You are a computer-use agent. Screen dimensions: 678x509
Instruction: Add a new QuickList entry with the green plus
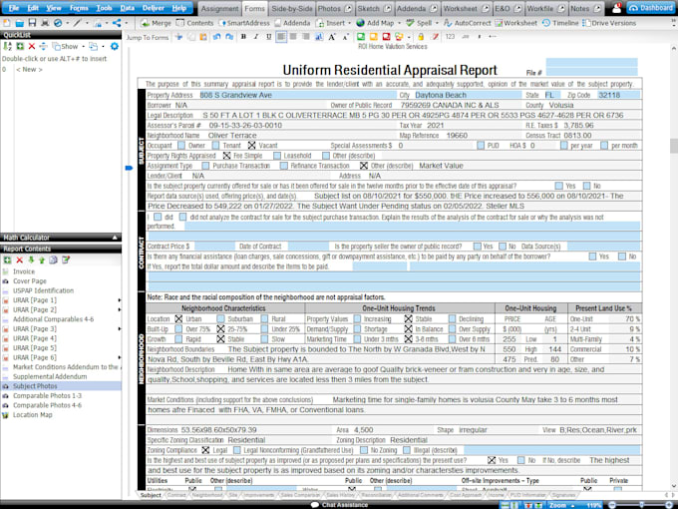pyautogui.click(x=20, y=46)
